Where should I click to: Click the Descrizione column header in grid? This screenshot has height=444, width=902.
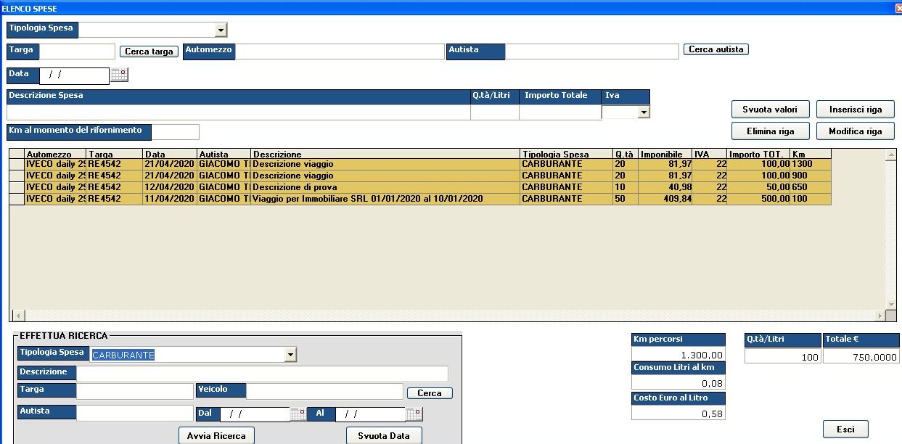click(x=385, y=155)
